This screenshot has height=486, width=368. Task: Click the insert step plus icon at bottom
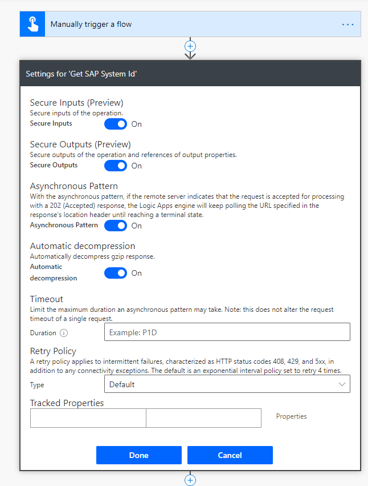point(190,479)
